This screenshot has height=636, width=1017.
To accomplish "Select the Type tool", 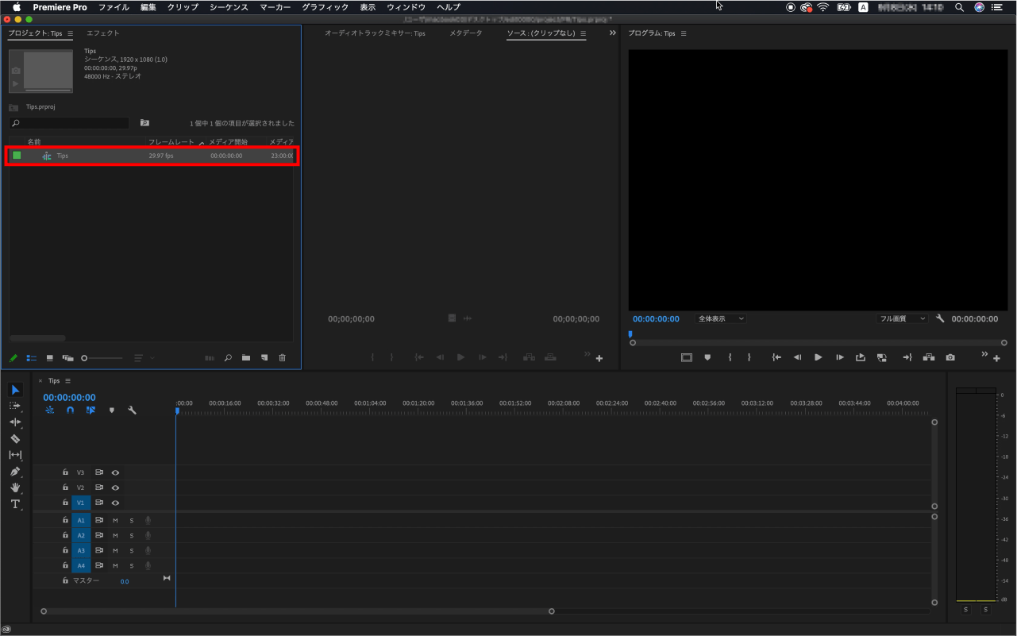I will 15,504.
